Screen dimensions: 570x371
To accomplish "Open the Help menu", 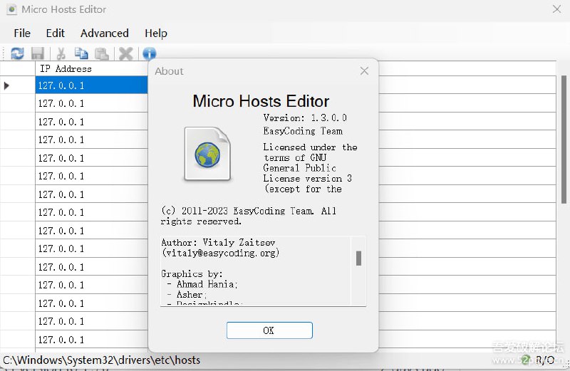I will click(155, 33).
